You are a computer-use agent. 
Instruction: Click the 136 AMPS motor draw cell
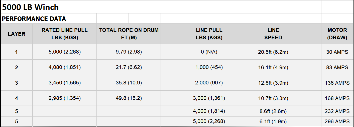(x=337, y=83)
